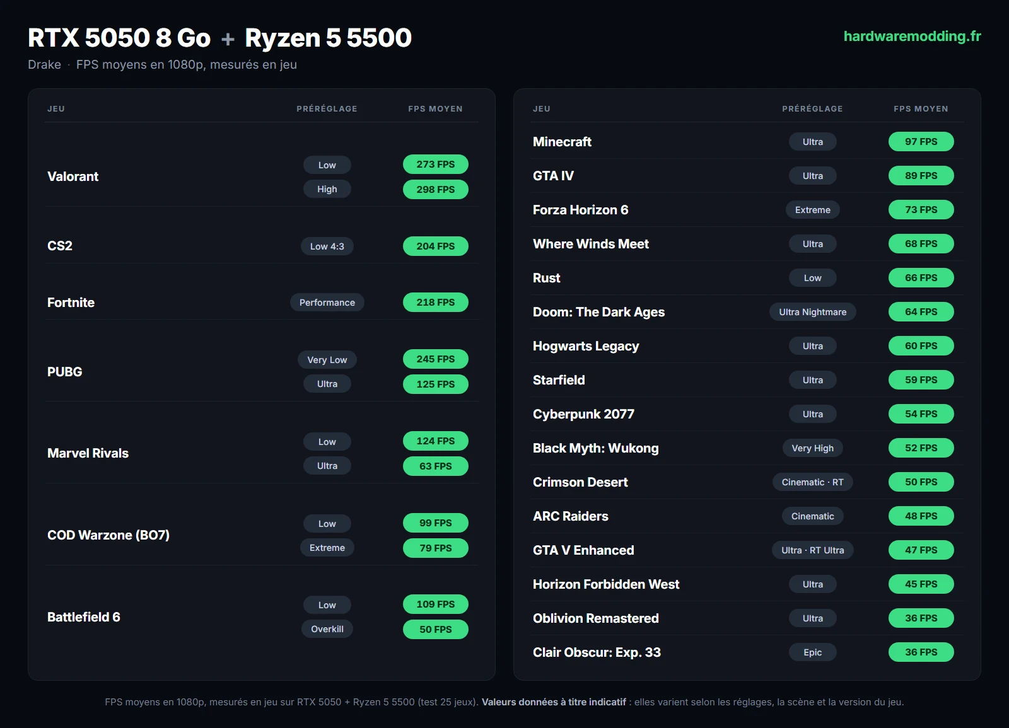Click the 97 FPS Minecraft badge
The width and height of the screenshot is (1009, 728).
[921, 142]
